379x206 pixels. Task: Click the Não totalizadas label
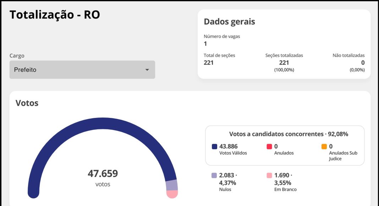[x=348, y=55]
